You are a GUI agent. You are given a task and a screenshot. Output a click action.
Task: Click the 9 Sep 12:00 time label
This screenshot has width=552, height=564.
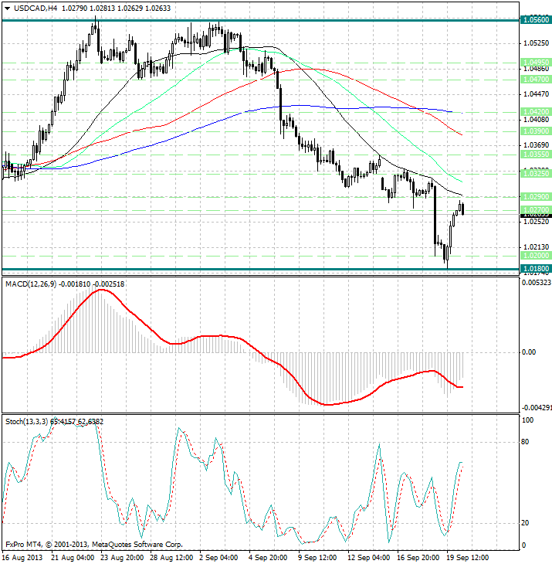[x=317, y=558]
